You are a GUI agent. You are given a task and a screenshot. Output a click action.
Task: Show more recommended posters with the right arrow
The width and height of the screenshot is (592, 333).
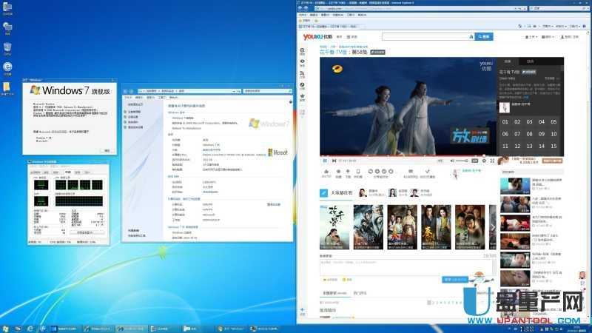[x=493, y=227]
